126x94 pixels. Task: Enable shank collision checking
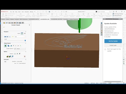pyautogui.click(x=20, y=54)
